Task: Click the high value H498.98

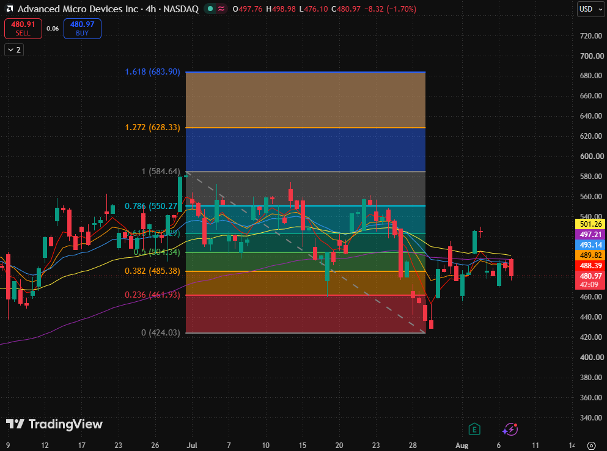Action: (281, 9)
